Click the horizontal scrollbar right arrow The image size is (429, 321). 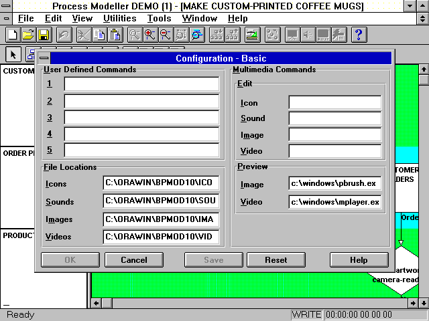point(412,303)
